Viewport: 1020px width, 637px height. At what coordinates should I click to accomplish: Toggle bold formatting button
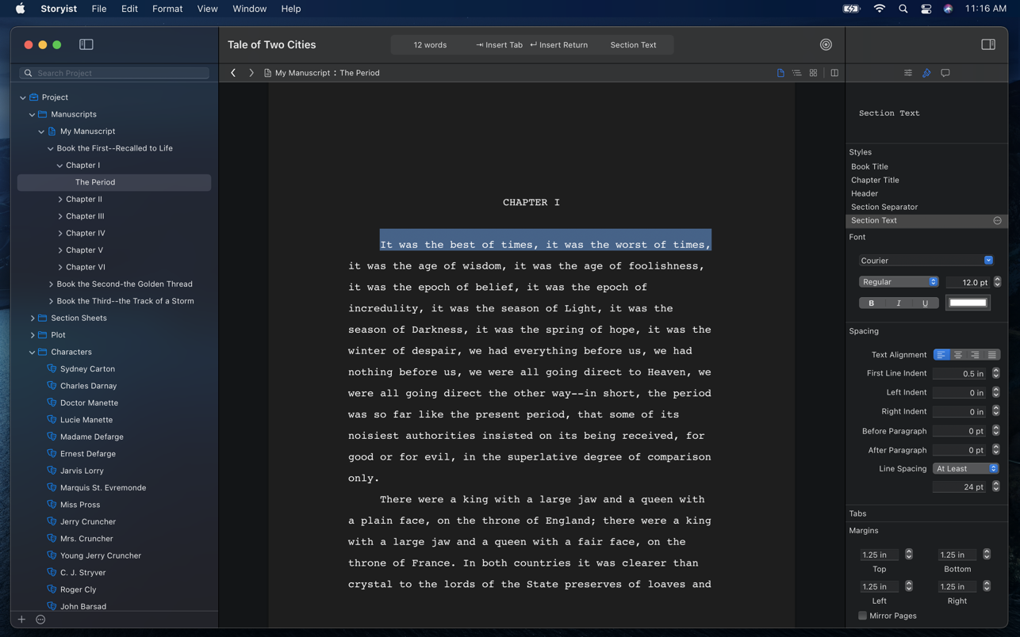(871, 303)
